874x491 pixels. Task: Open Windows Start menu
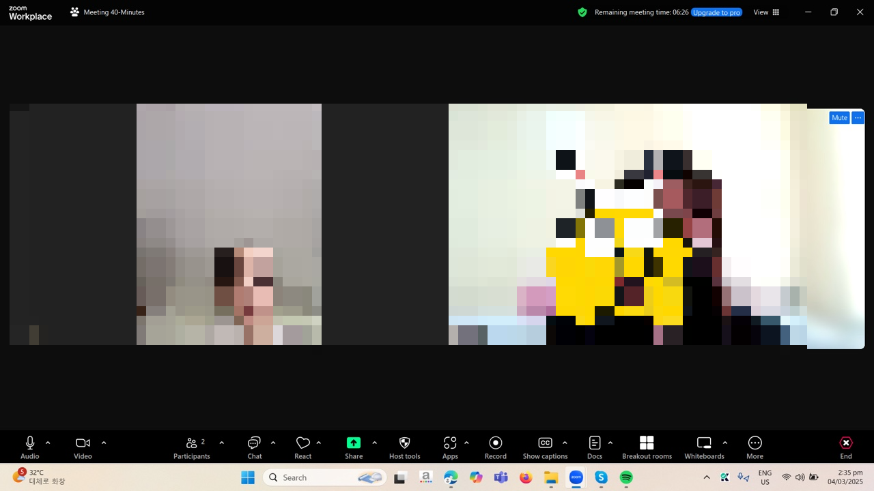tap(248, 477)
